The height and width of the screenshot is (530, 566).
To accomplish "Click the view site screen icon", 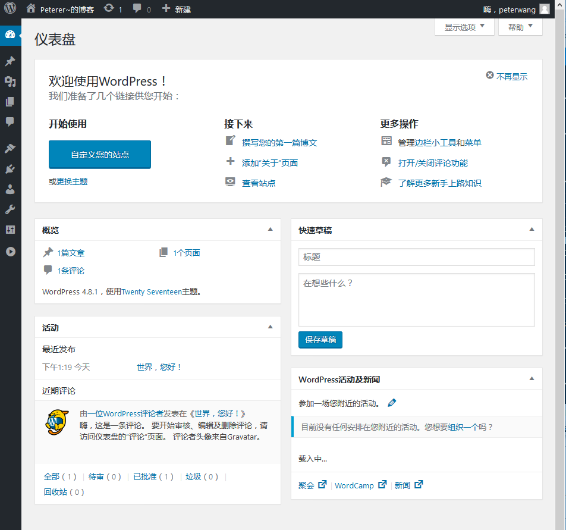I will tap(230, 181).
